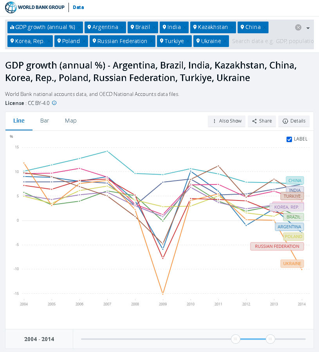The image size is (319, 352).
Task: Click the right handle of the year range slider
Action: pos(270,339)
